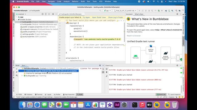Click the pin icon in Build panel
The width and height of the screenshot is (197, 110).
(x=17, y=72)
